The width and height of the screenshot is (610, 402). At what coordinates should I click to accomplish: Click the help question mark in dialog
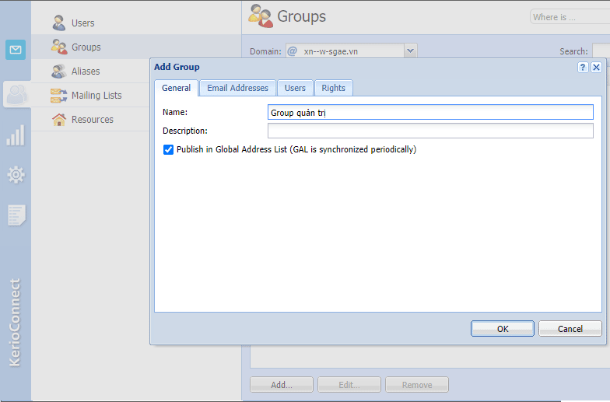pyautogui.click(x=582, y=67)
